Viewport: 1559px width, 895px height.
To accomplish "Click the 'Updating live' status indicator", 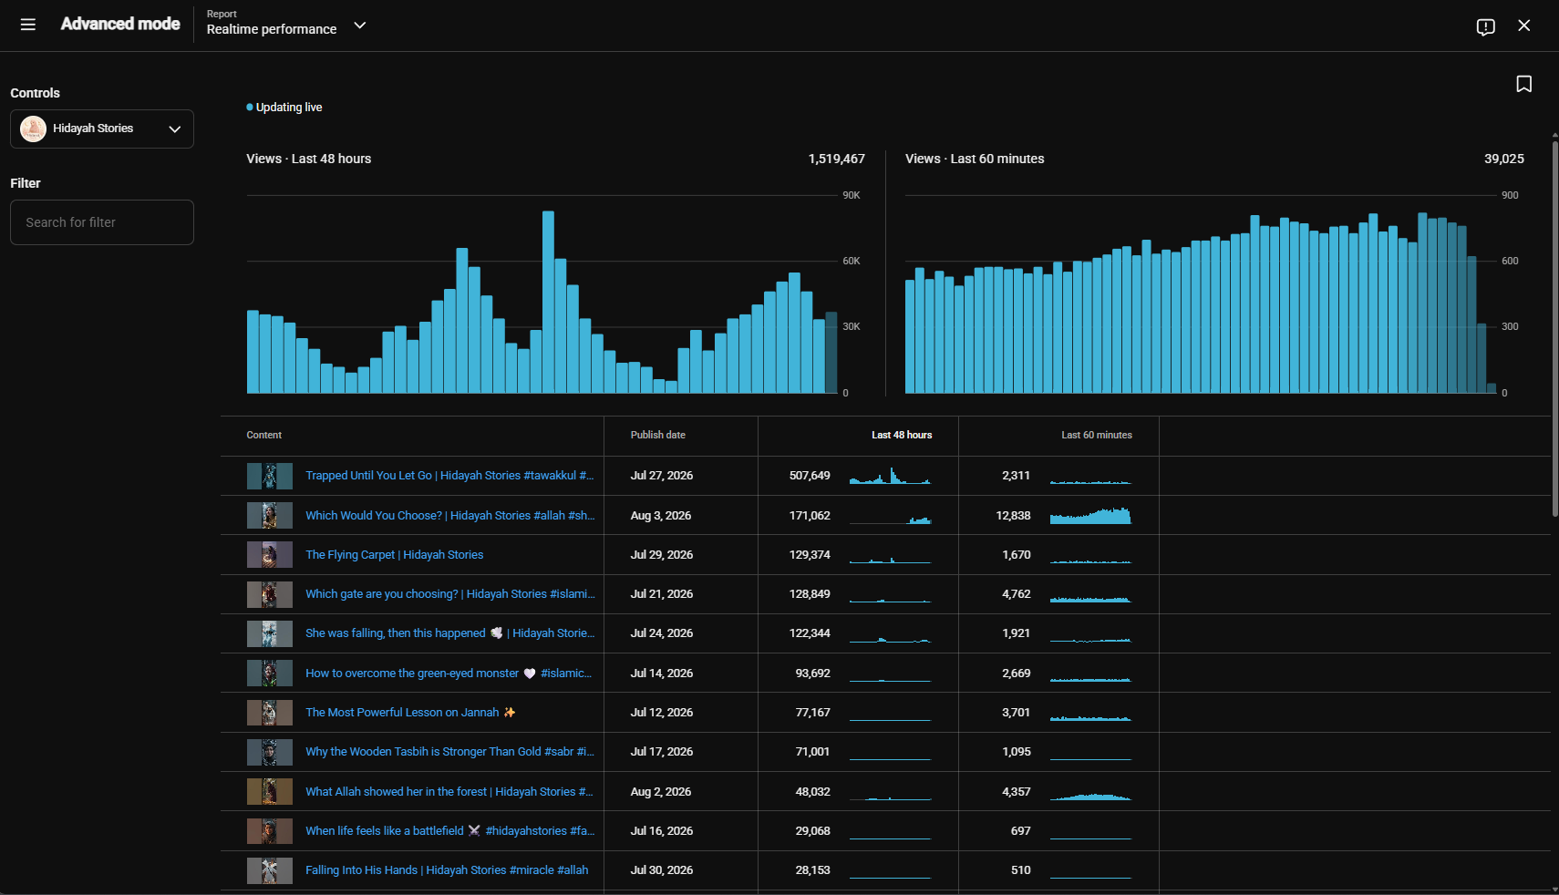I will click(x=284, y=108).
